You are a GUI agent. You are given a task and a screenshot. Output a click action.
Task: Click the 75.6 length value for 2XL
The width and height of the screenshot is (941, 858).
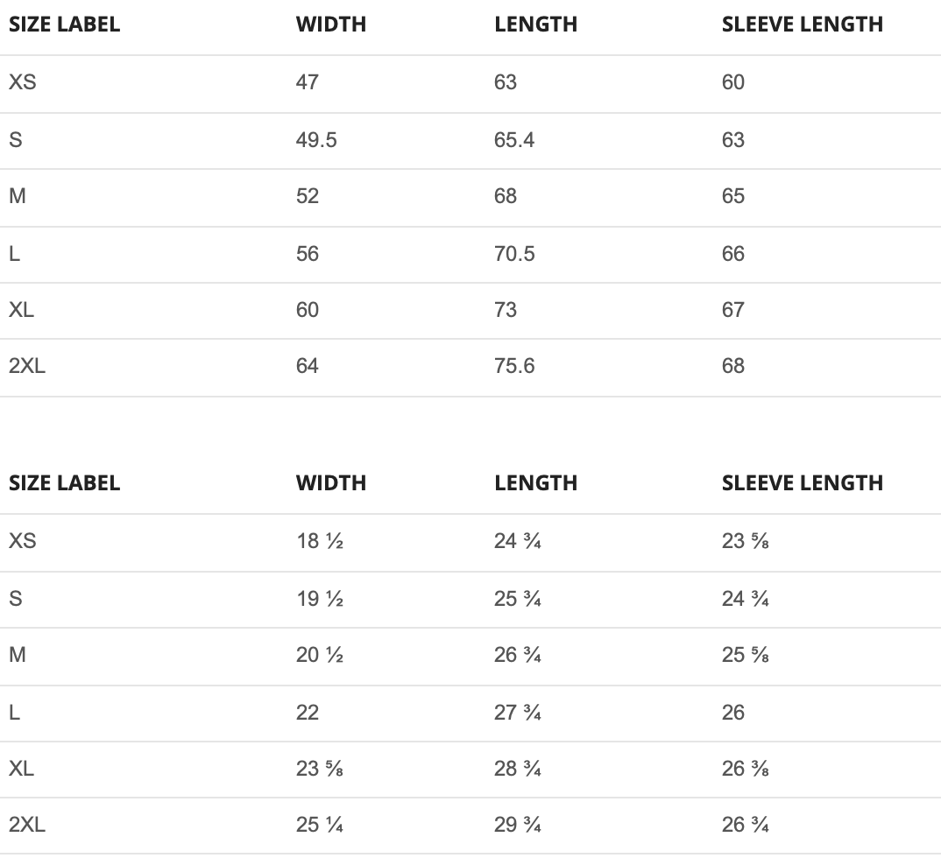[x=514, y=366]
